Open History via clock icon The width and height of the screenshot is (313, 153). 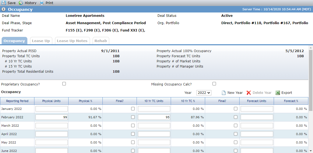pos(21,3)
